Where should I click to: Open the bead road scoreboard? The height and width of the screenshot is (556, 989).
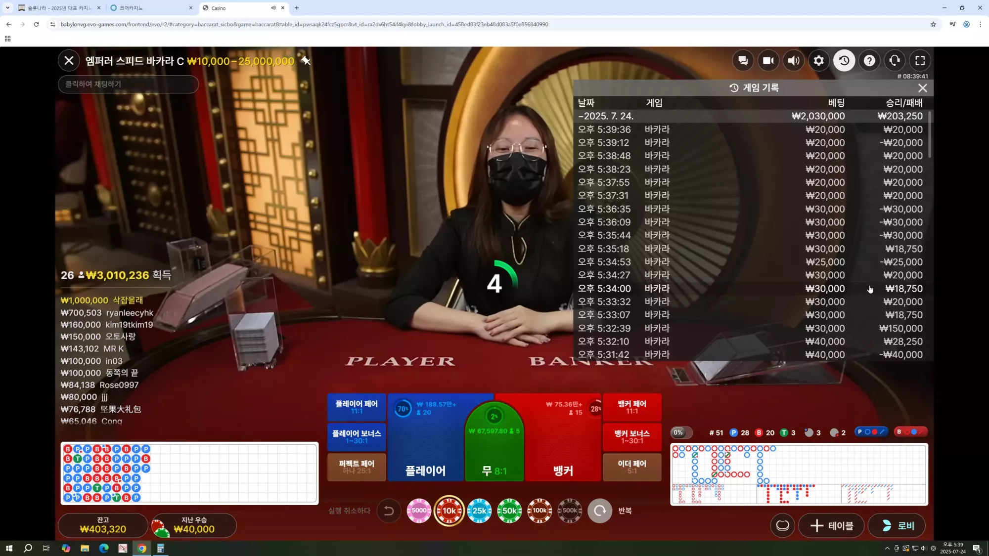pos(189,473)
